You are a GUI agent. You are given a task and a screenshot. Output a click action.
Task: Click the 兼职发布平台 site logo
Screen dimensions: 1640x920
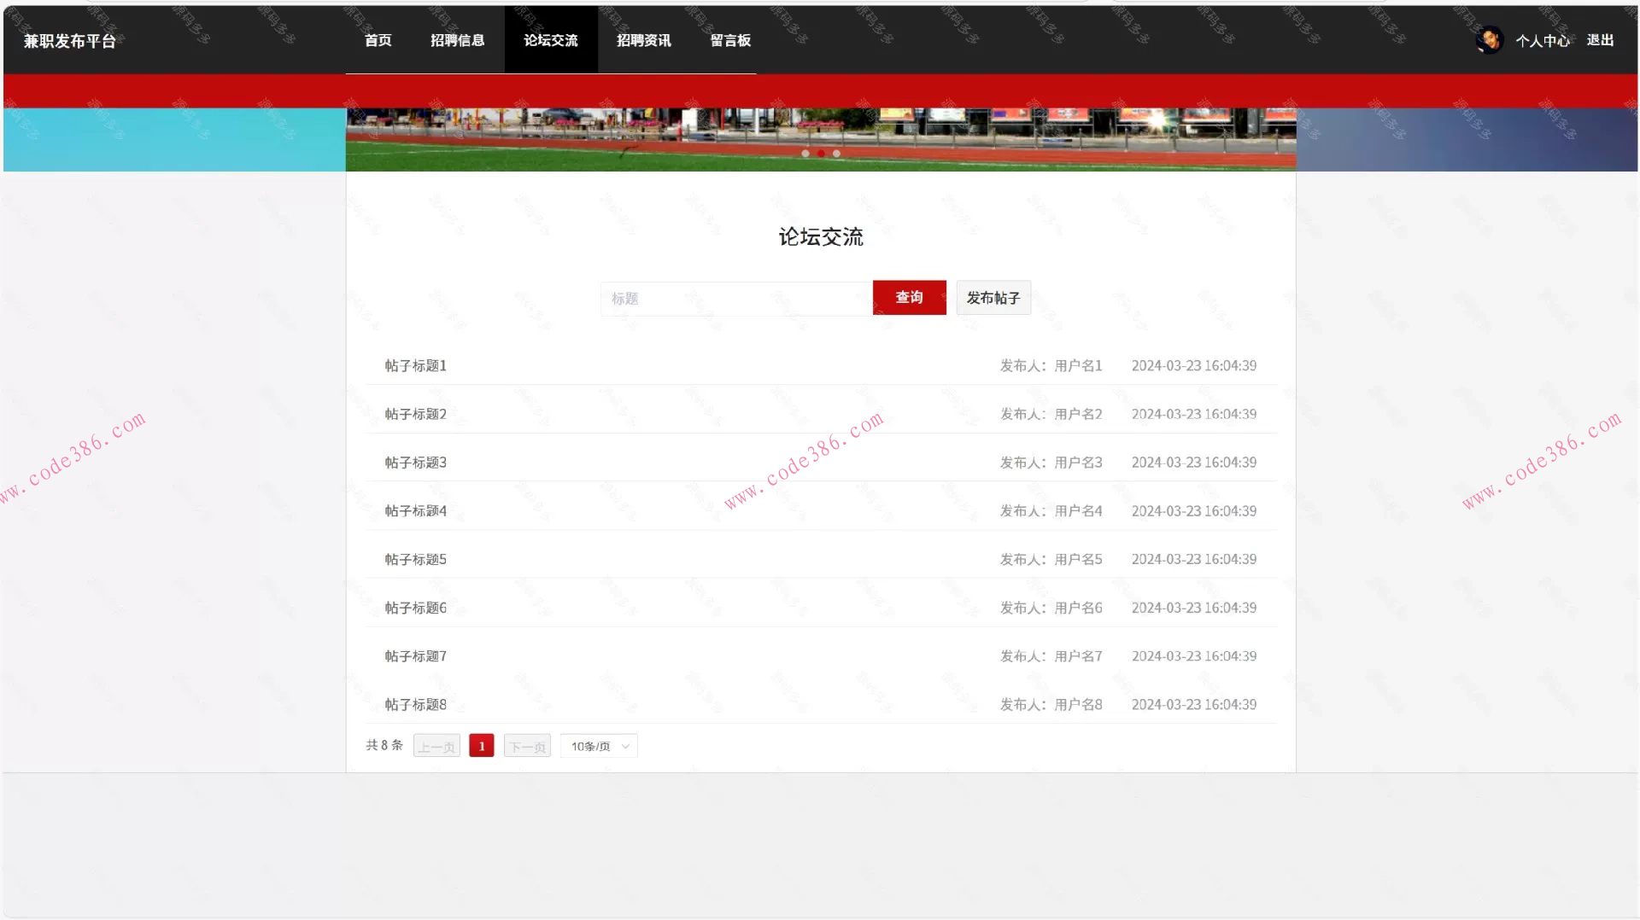70,39
